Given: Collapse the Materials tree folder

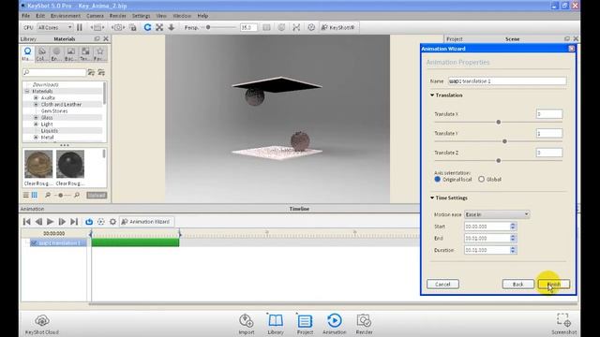Looking at the screenshot, I should [27, 92].
